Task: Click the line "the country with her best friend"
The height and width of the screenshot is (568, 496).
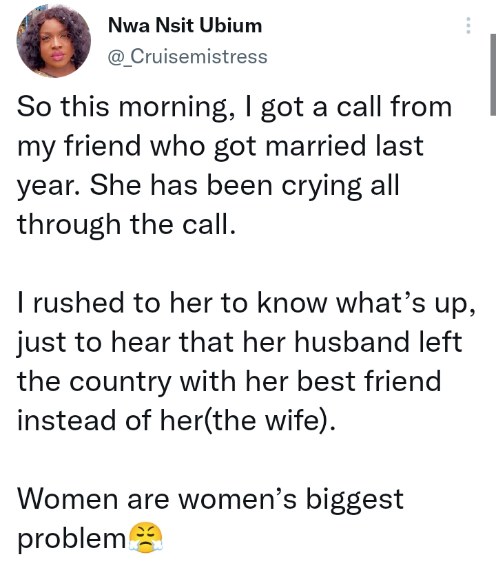Action: [229, 381]
